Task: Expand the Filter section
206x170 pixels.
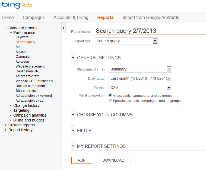Action: pos(73,130)
